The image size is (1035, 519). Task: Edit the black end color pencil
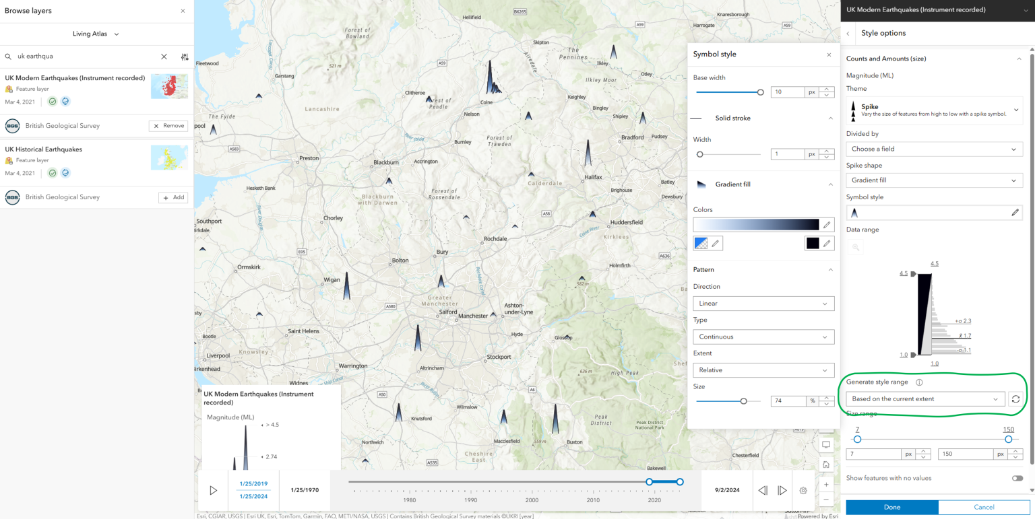click(827, 243)
